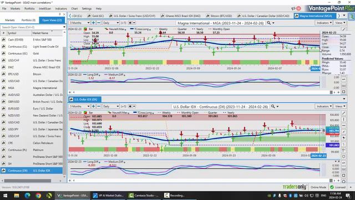Open Indicators dropdown in Dollar IDX chart
The width and height of the screenshot is (355, 200).
[x=324, y=106]
